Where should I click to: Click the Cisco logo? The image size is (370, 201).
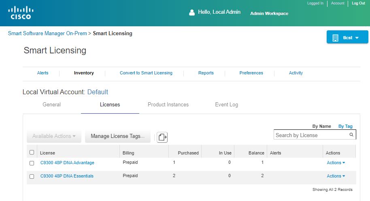[21, 13]
